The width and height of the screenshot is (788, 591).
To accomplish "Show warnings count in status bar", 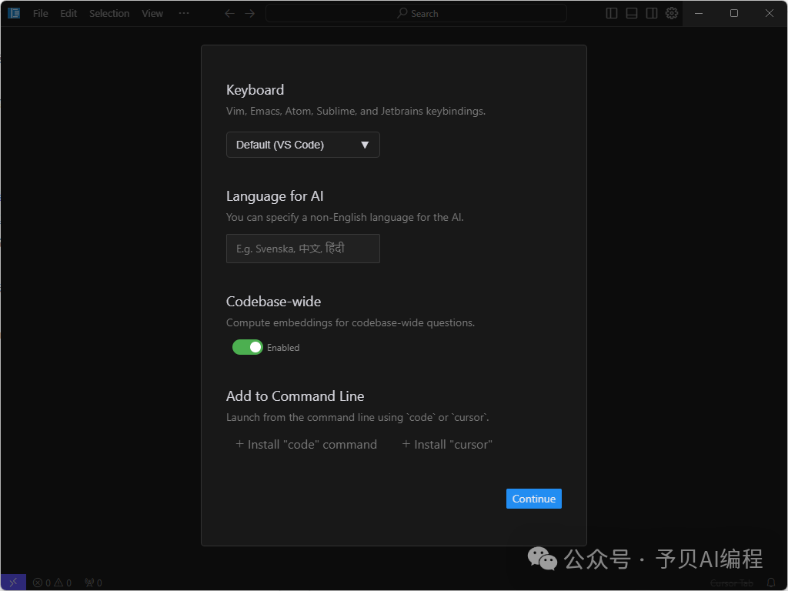I will 63,583.
